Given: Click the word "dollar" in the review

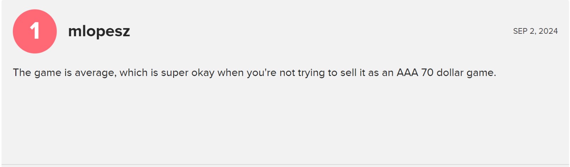Looking at the screenshot, I should [450, 73].
